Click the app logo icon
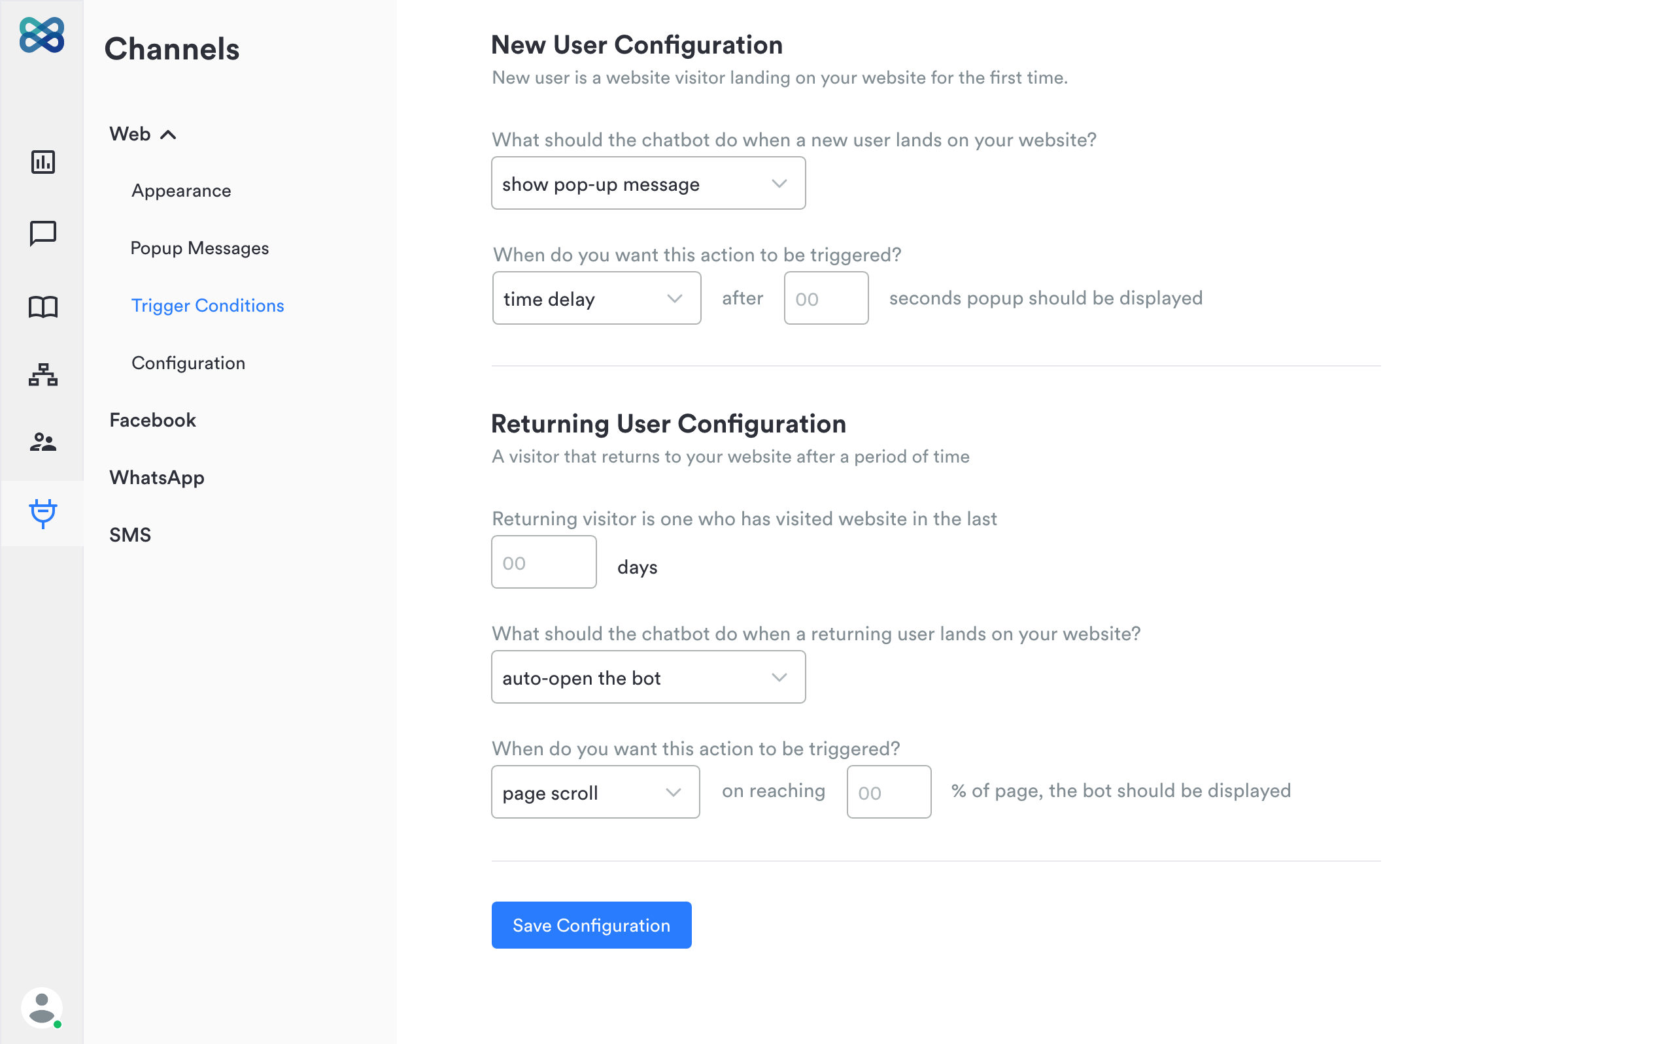This screenshot has width=1674, height=1044. pyautogui.click(x=41, y=35)
